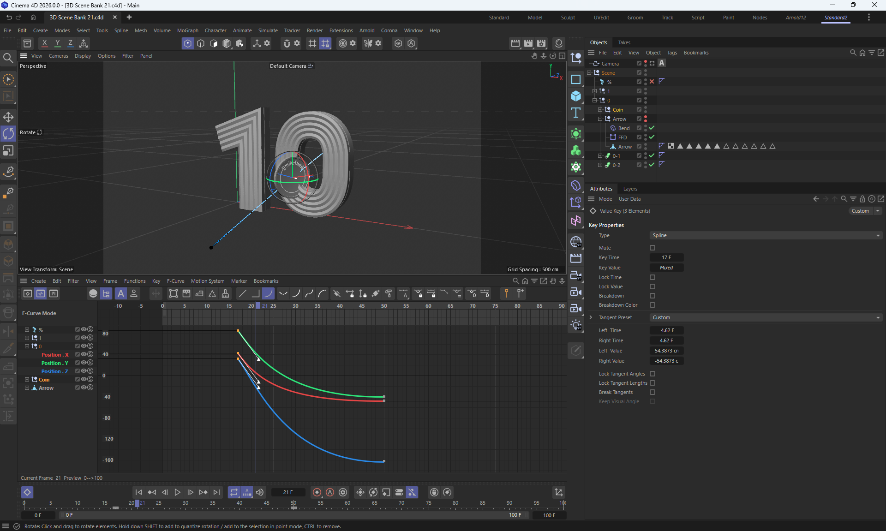Click the Key Time input field

[666, 257]
